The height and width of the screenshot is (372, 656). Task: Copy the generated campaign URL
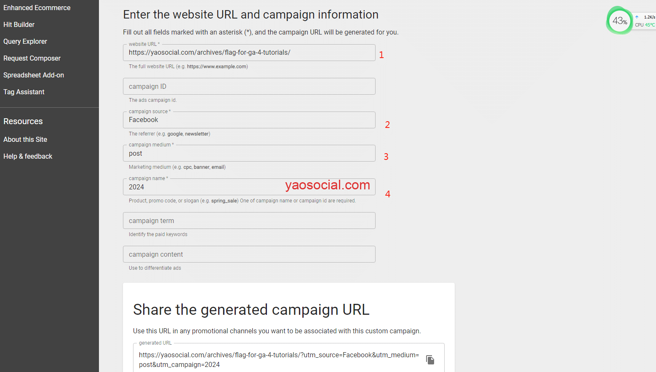430,360
